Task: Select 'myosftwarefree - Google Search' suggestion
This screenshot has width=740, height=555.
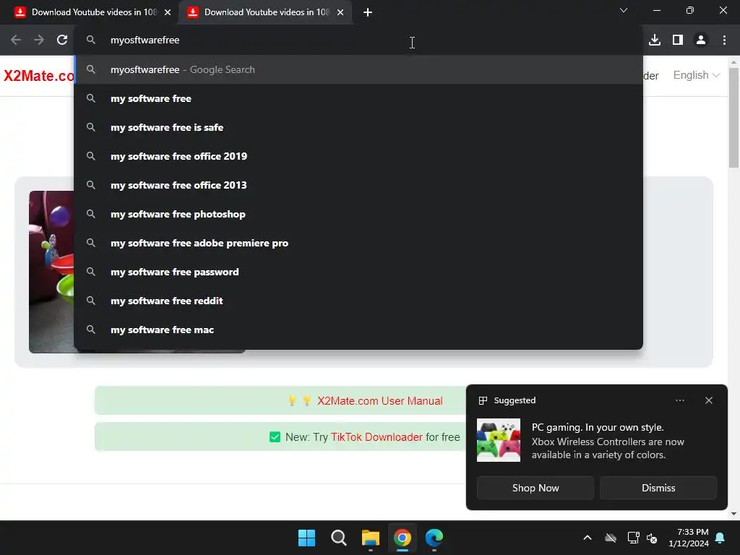Action: tap(358, 69)
